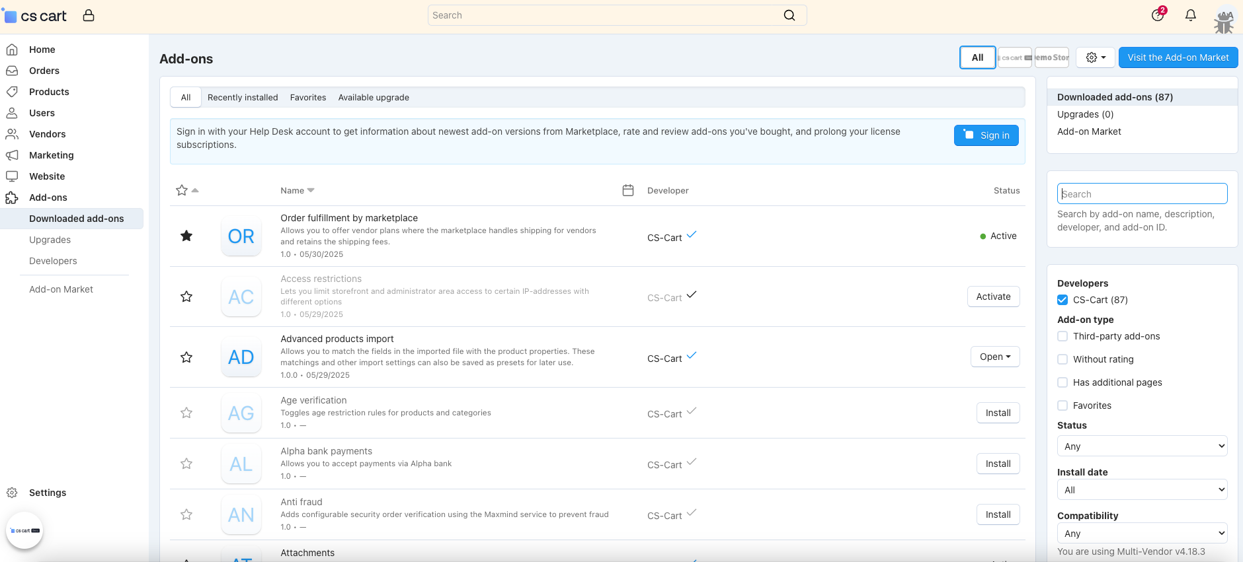Unfavorite the Order fulfillment by marketplace star
Image resolution: width=1243 pixels, height=562 pixels.
186,236
